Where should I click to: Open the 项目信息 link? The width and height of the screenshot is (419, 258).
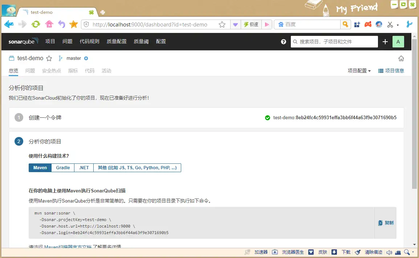tap(391, 71)
